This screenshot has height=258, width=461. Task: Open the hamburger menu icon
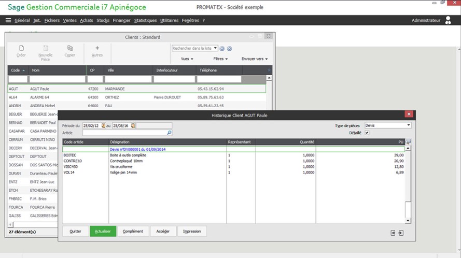tap(8, 20)
